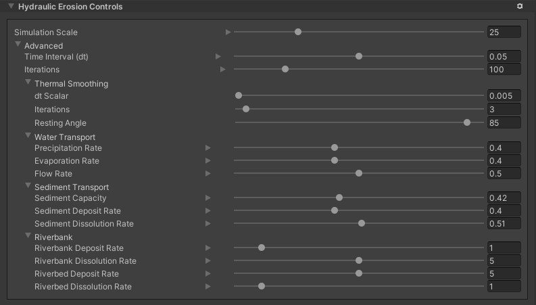
Task: Click the Simulation Scale value field
Action: click(x=504, y=32)
